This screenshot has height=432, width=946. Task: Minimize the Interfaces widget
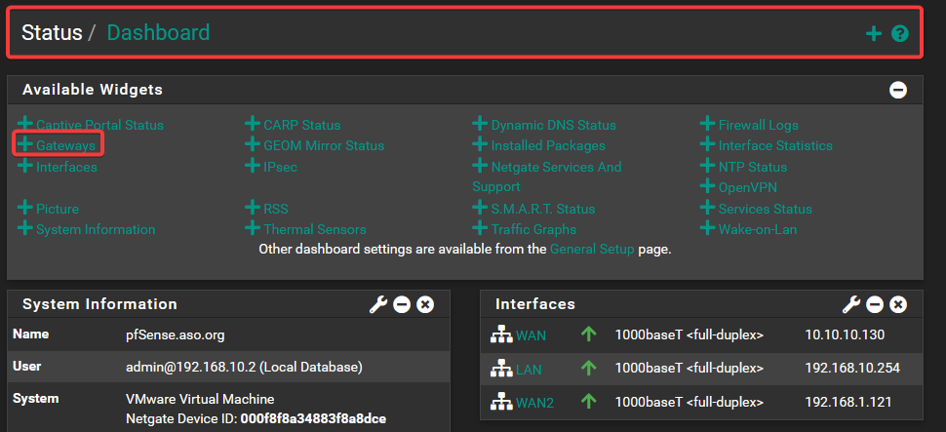click(875, 304)
